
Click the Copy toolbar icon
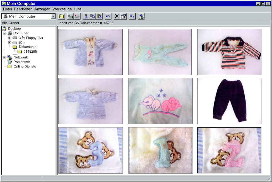[x=92, y=16]
